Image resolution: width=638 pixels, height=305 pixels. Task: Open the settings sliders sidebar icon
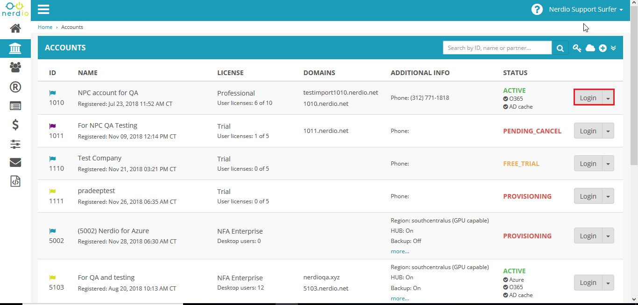15,144
